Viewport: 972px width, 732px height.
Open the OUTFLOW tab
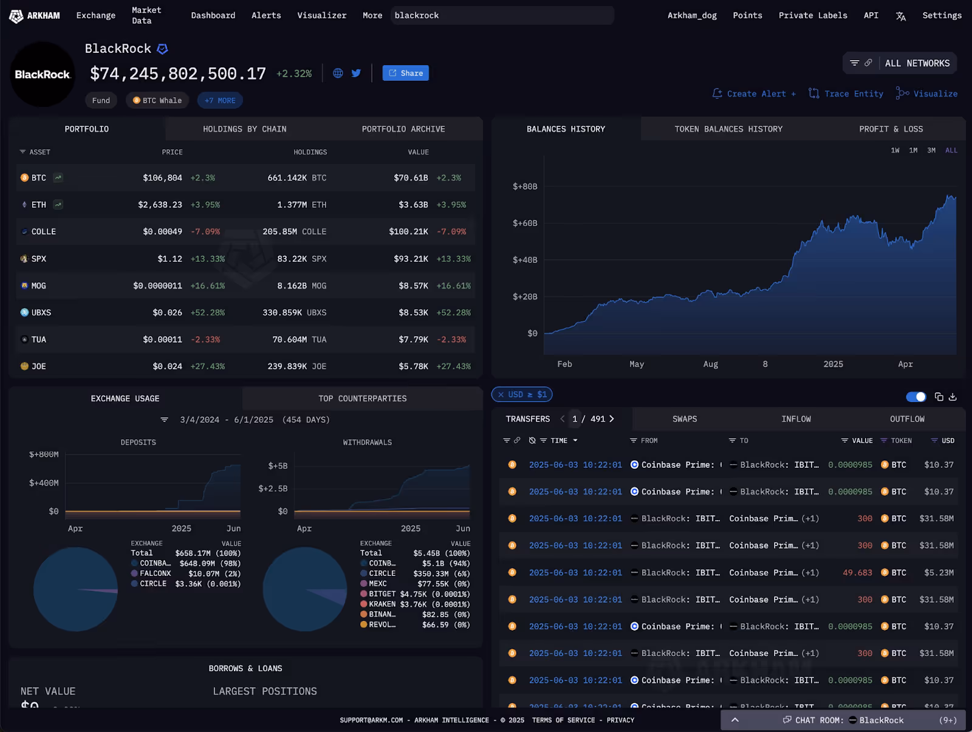tap(907, 419)
